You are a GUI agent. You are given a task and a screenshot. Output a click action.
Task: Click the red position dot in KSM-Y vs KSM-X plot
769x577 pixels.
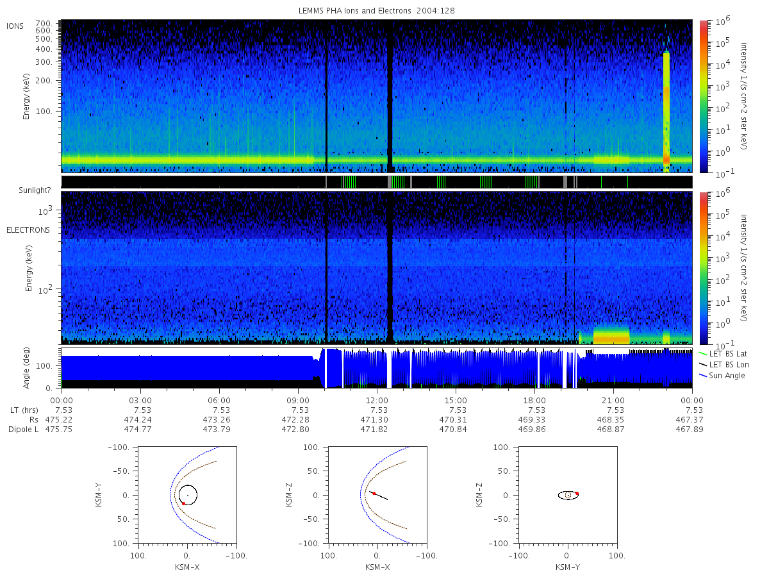(x=183, y=504)
